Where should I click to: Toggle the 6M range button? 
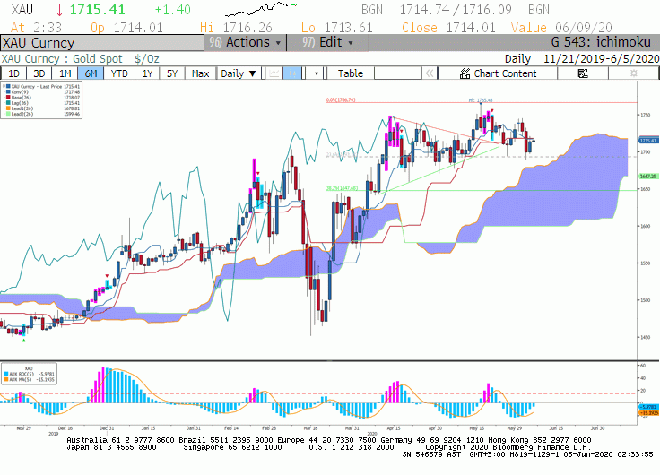[91, 73]
